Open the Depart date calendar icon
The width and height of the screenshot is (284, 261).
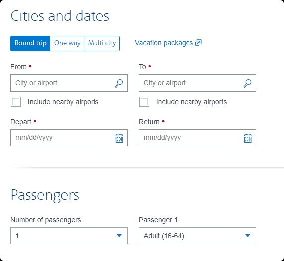pyautogui.click(x=119, y=138)
